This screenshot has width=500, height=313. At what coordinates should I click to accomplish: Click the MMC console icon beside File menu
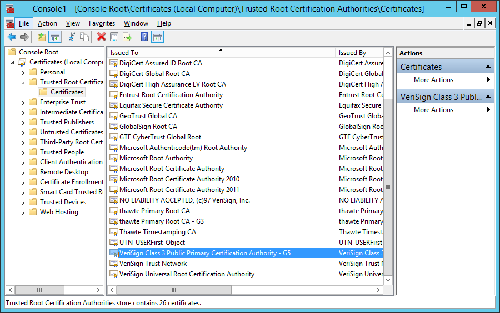[x=10, y=23]
